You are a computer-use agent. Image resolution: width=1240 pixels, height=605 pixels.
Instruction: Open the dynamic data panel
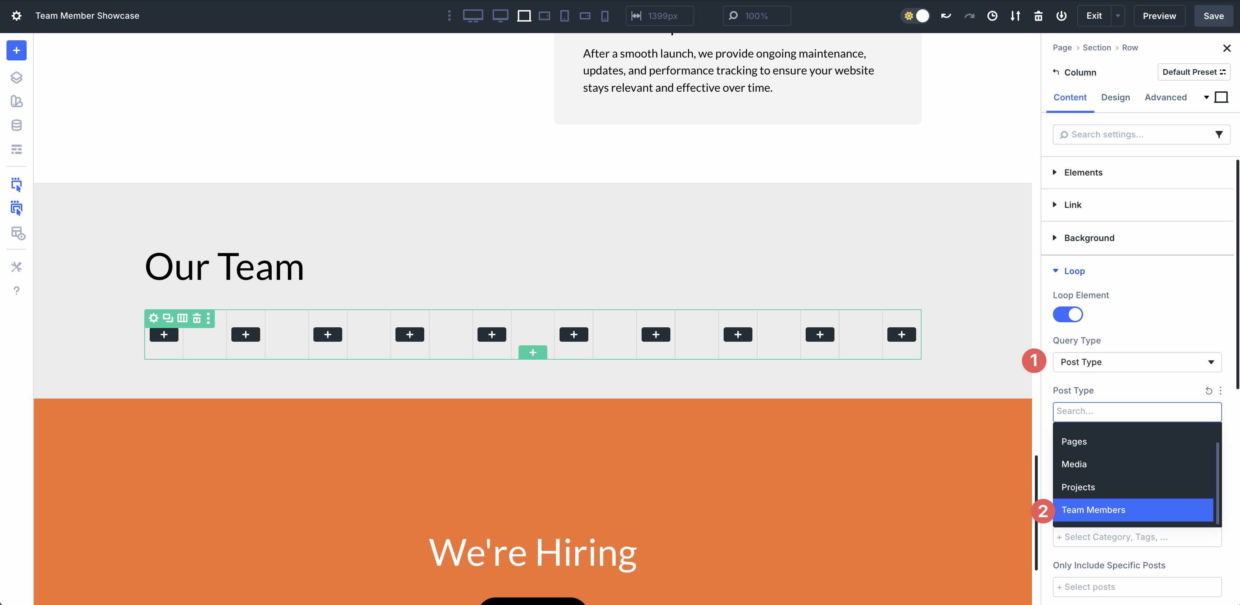tap(16, 125)
